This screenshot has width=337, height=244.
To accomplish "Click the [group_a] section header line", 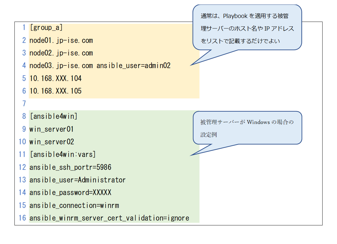I will [x=46, y=28].
